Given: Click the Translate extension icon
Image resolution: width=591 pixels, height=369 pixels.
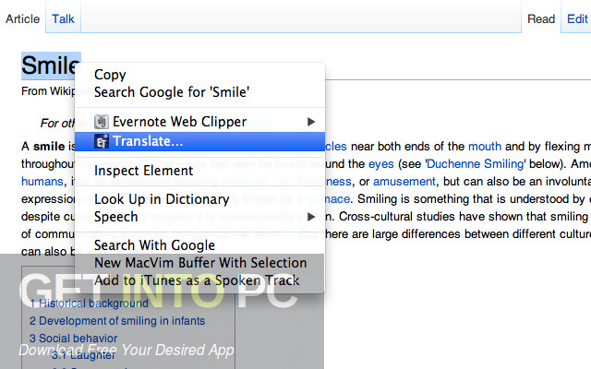Looking at the screenshot, I should coord(102,141).
